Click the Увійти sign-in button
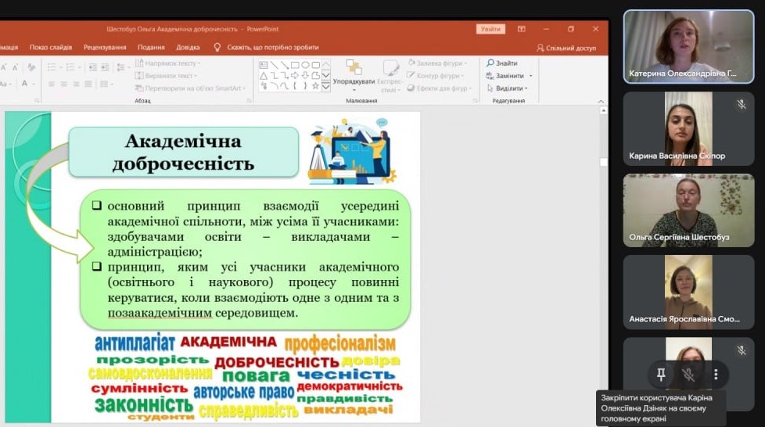765x427 pixels. pyautogui.click(x=490, y=29)
